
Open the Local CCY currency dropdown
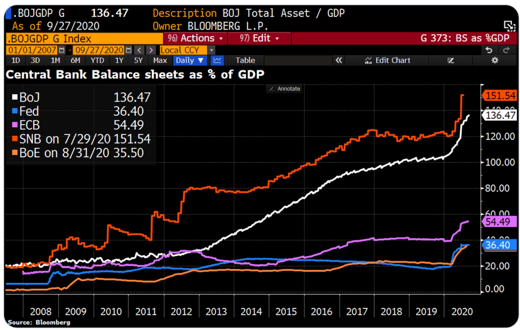(x=211, y=50)
